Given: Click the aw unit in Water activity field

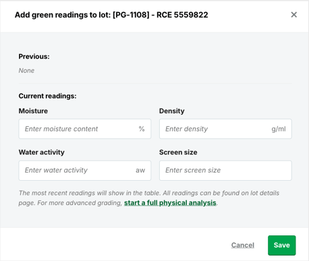Looking at the screenshot, I should pos(140,171).
